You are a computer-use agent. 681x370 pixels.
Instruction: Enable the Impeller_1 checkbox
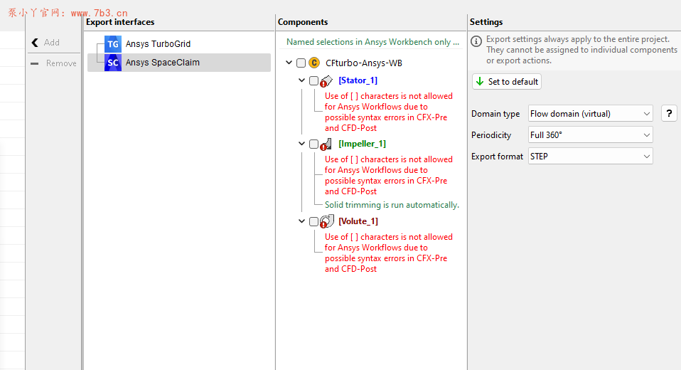point(314,144)
